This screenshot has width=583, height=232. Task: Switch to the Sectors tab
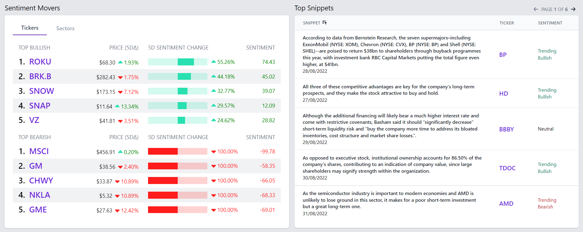click(x=65, y=28)
